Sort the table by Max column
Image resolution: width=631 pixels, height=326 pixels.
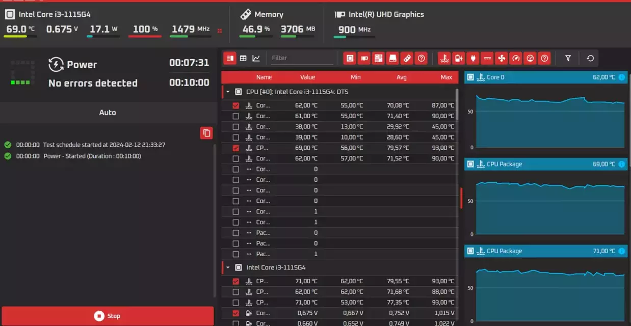point(446,77)
